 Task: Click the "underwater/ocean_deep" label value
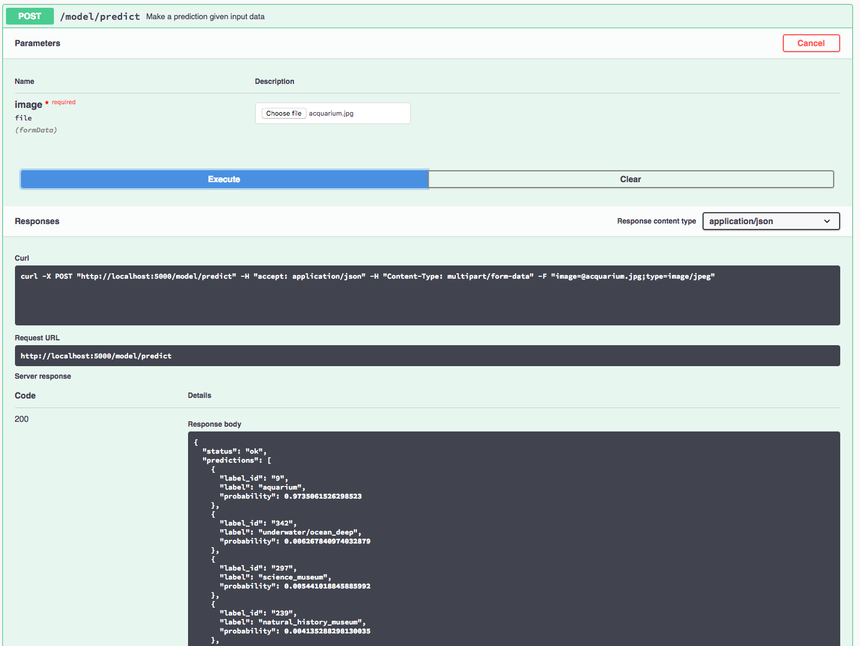[x=310, y=532]
